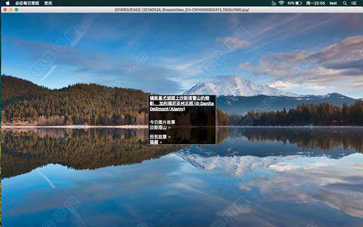Open the Wi-Fi status menu

coord(281,3)
